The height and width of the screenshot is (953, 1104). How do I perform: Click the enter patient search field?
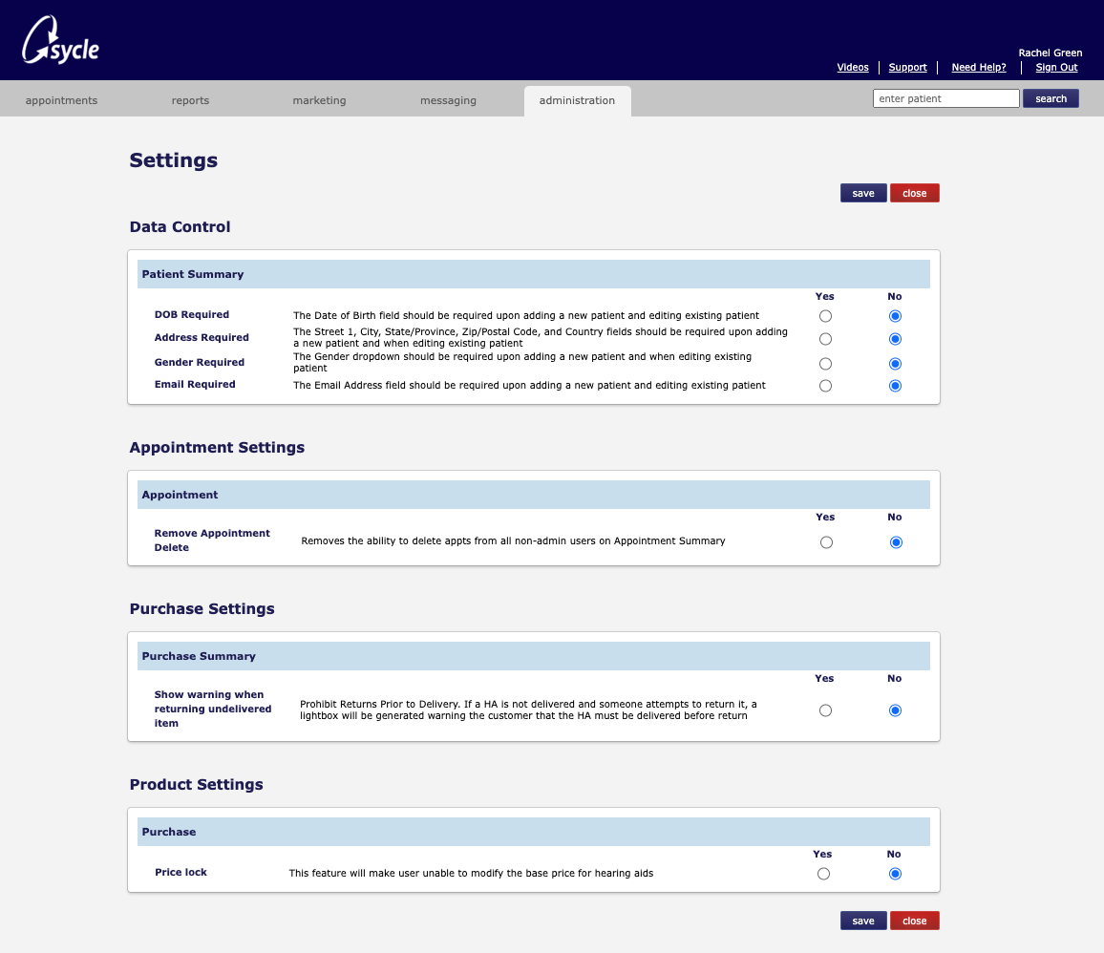[945, 98]
